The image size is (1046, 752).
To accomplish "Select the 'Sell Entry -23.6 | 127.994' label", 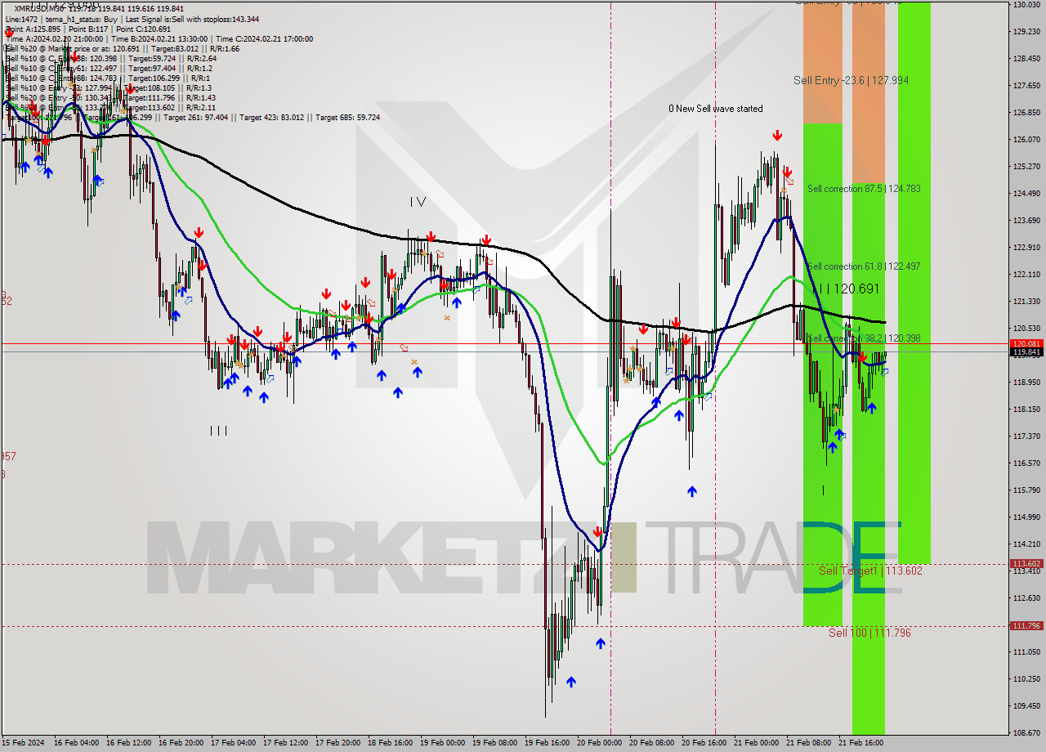I will (x=851, y=80).
